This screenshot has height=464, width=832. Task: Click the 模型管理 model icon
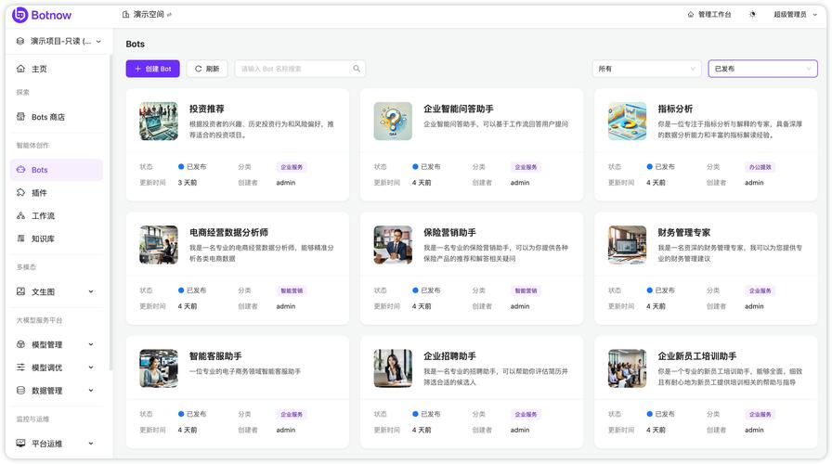tap(20, 344)
